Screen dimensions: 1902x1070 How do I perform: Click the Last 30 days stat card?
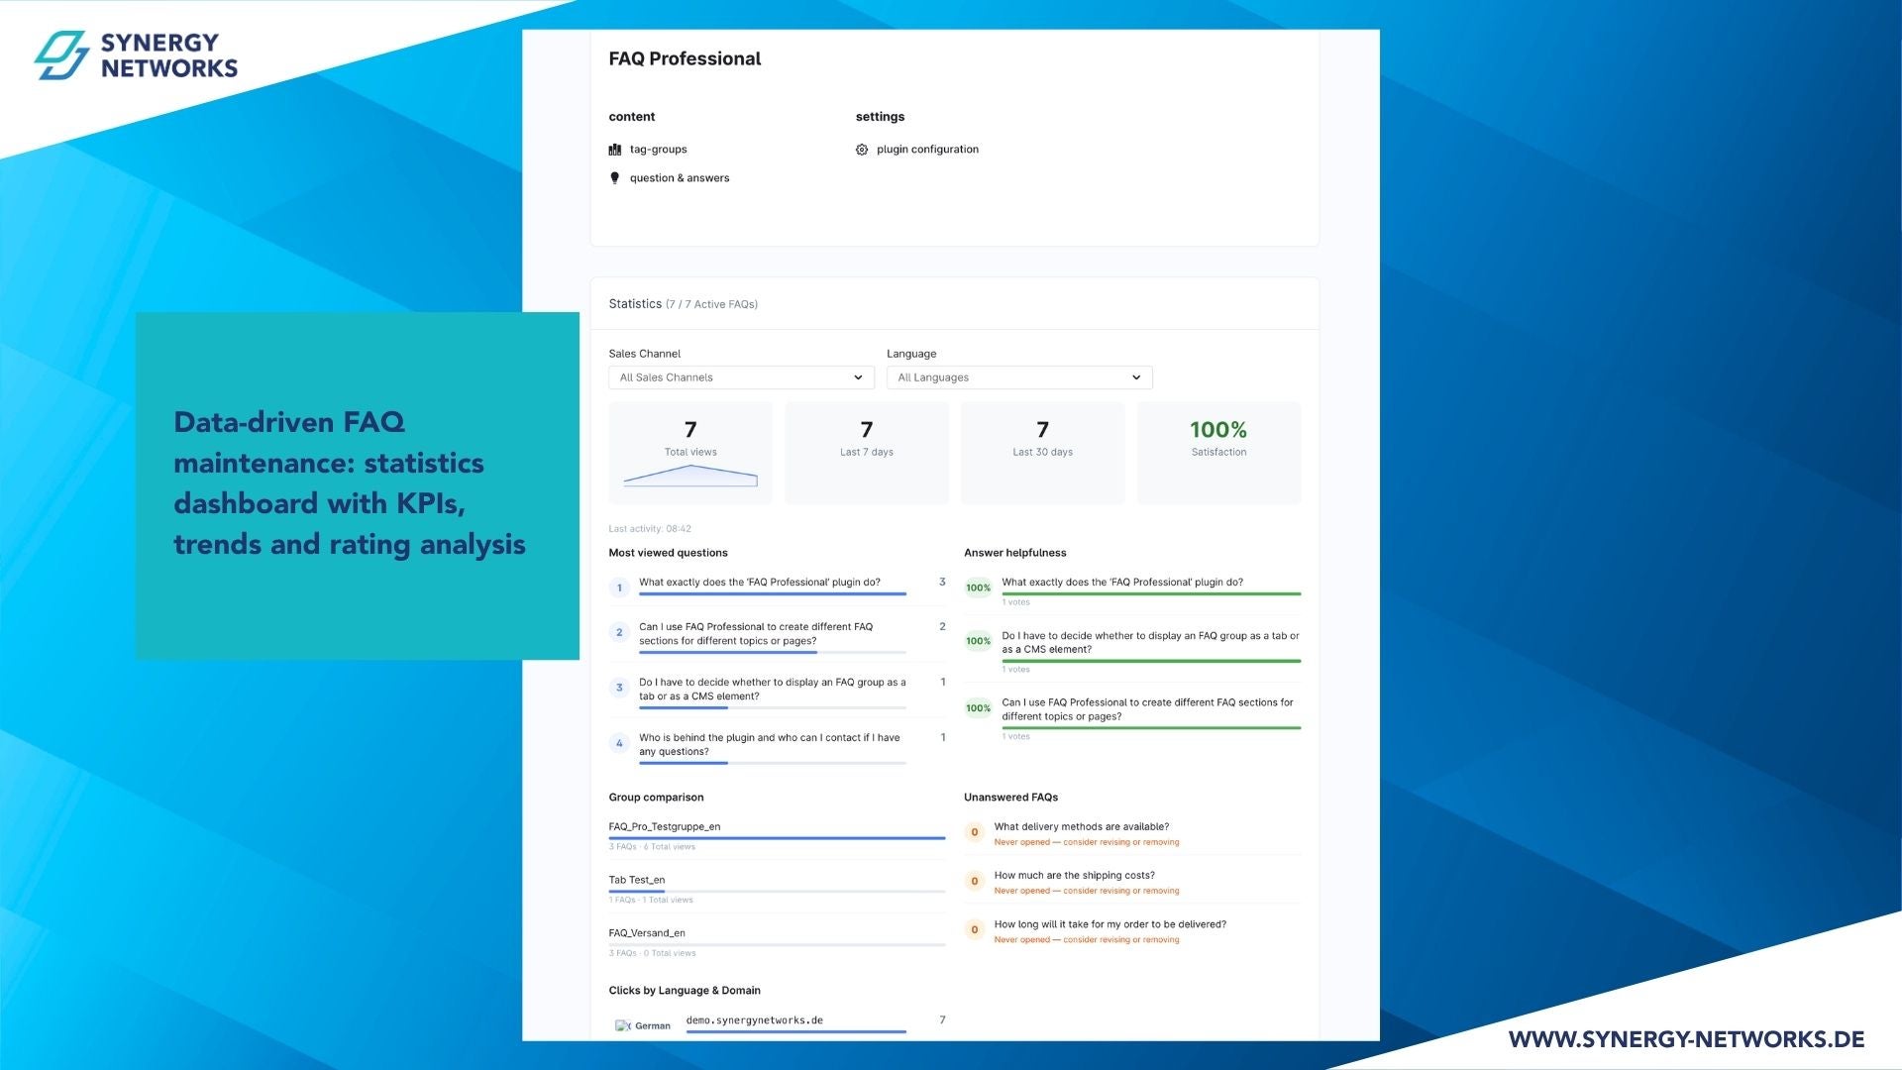click(x=1042, y=453)
